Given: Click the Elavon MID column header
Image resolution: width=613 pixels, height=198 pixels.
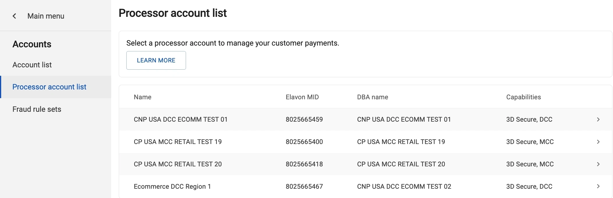Looking at the screenshot, I should [302, 97].
